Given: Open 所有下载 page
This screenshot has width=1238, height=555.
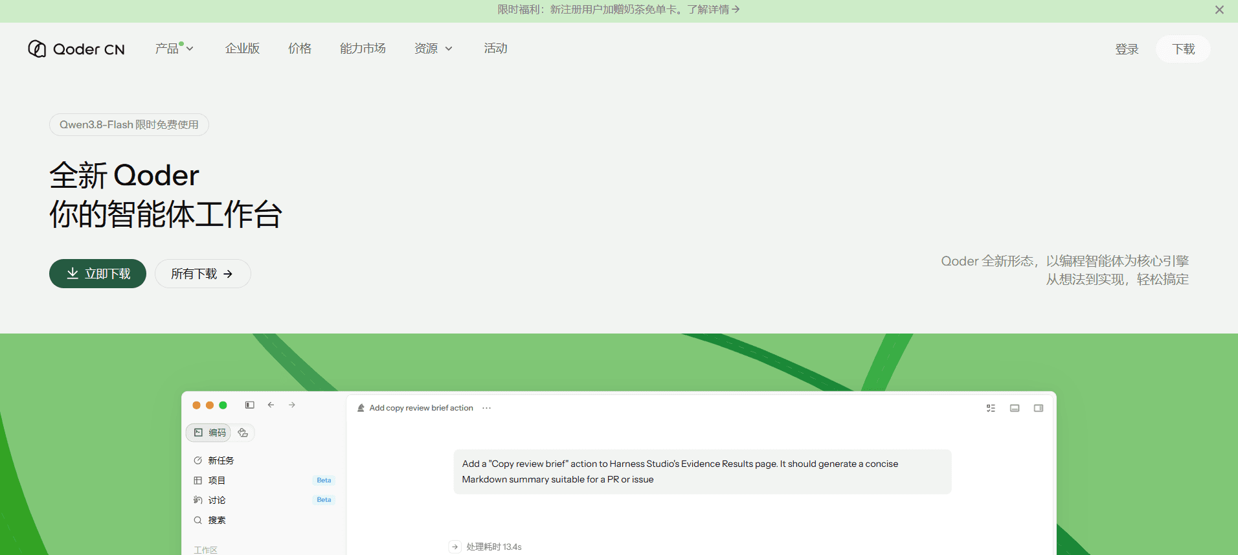Looking at the screenshot, I should 203,274.
